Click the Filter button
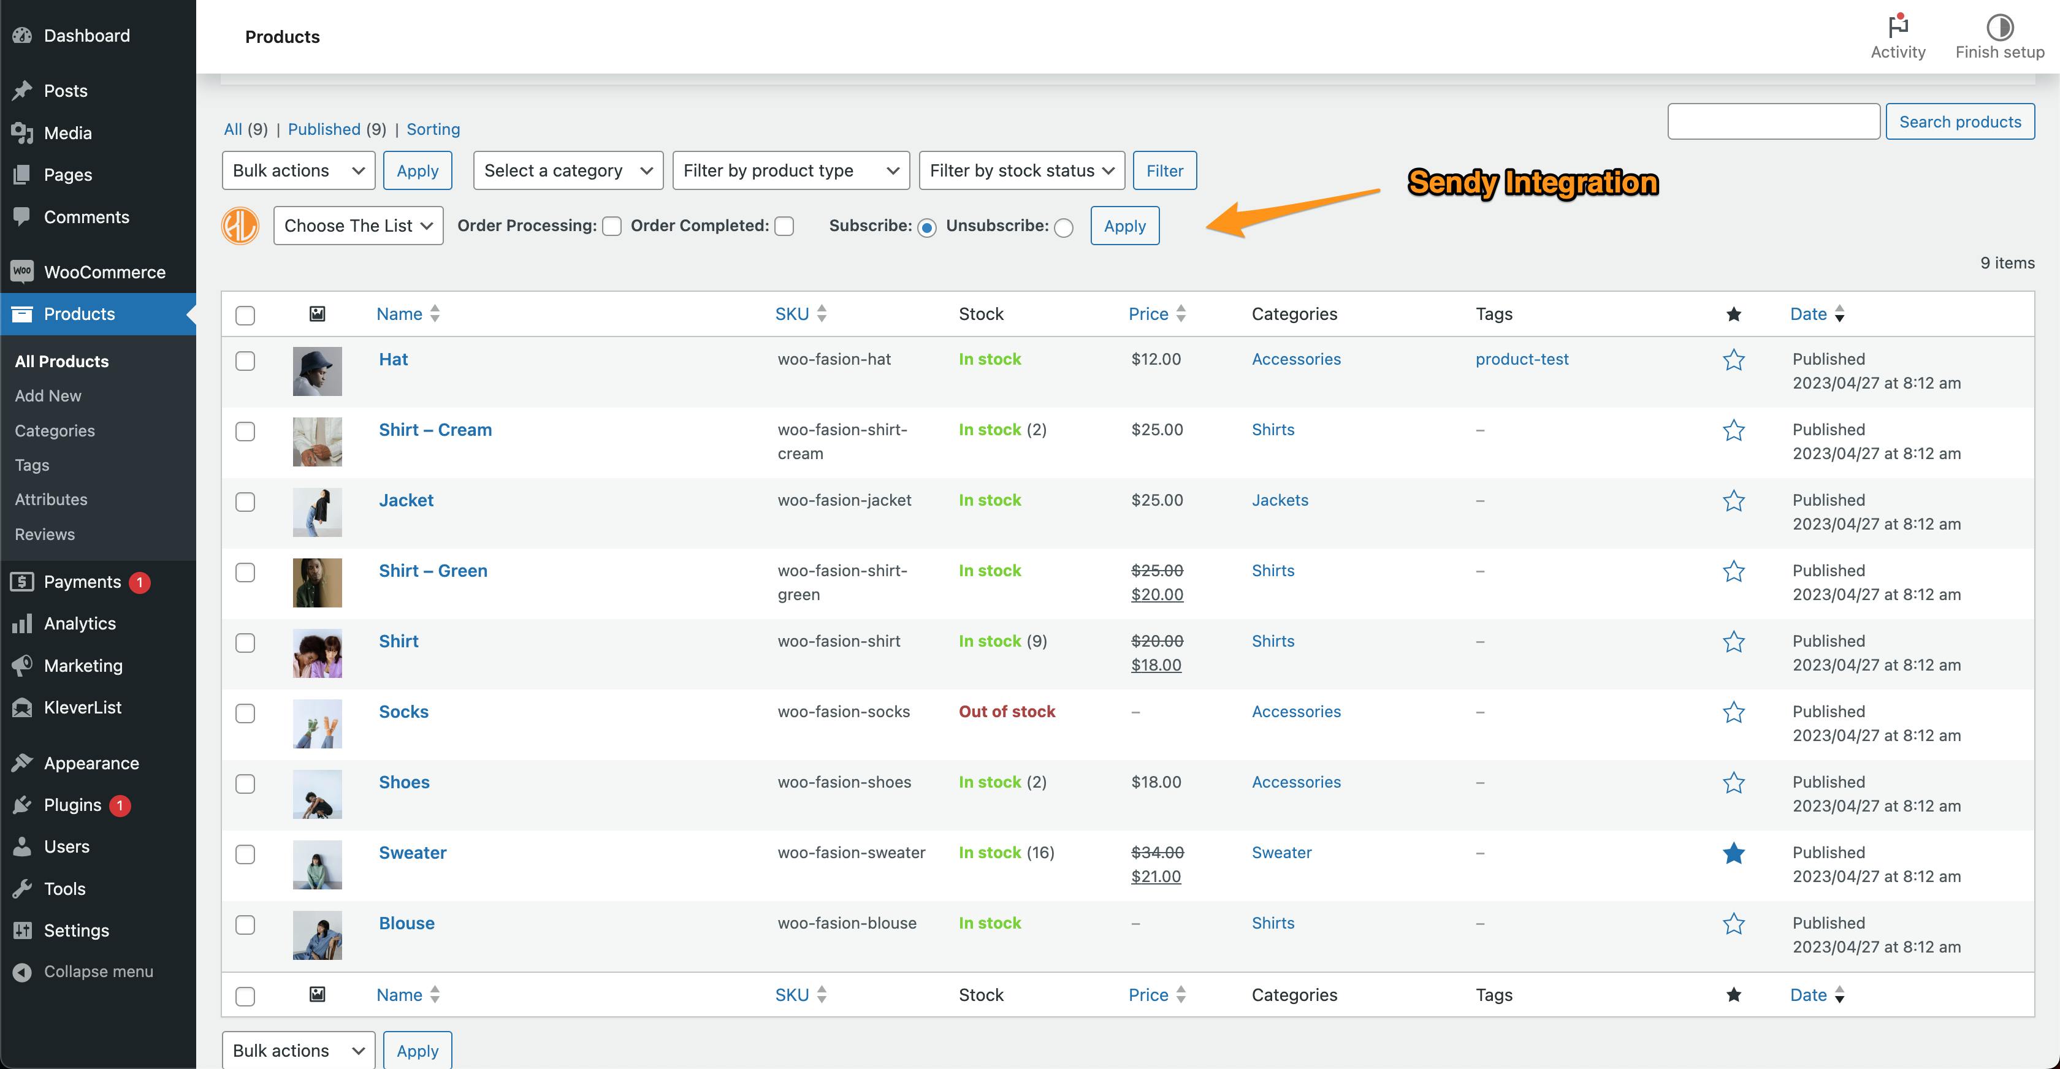Screen dimensions: 2060x1069 [x=1164, y=170]
